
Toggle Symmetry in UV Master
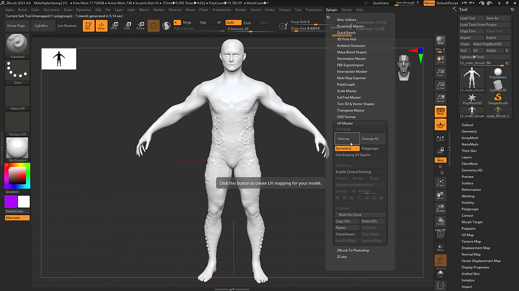(x=347, y=148)
